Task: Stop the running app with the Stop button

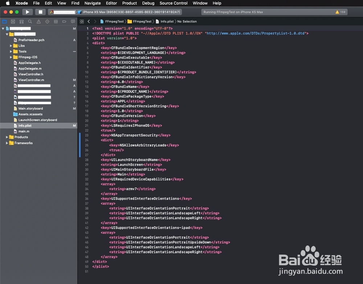Action: [40, 12]
